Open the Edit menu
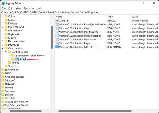 (x=11, y=8)
